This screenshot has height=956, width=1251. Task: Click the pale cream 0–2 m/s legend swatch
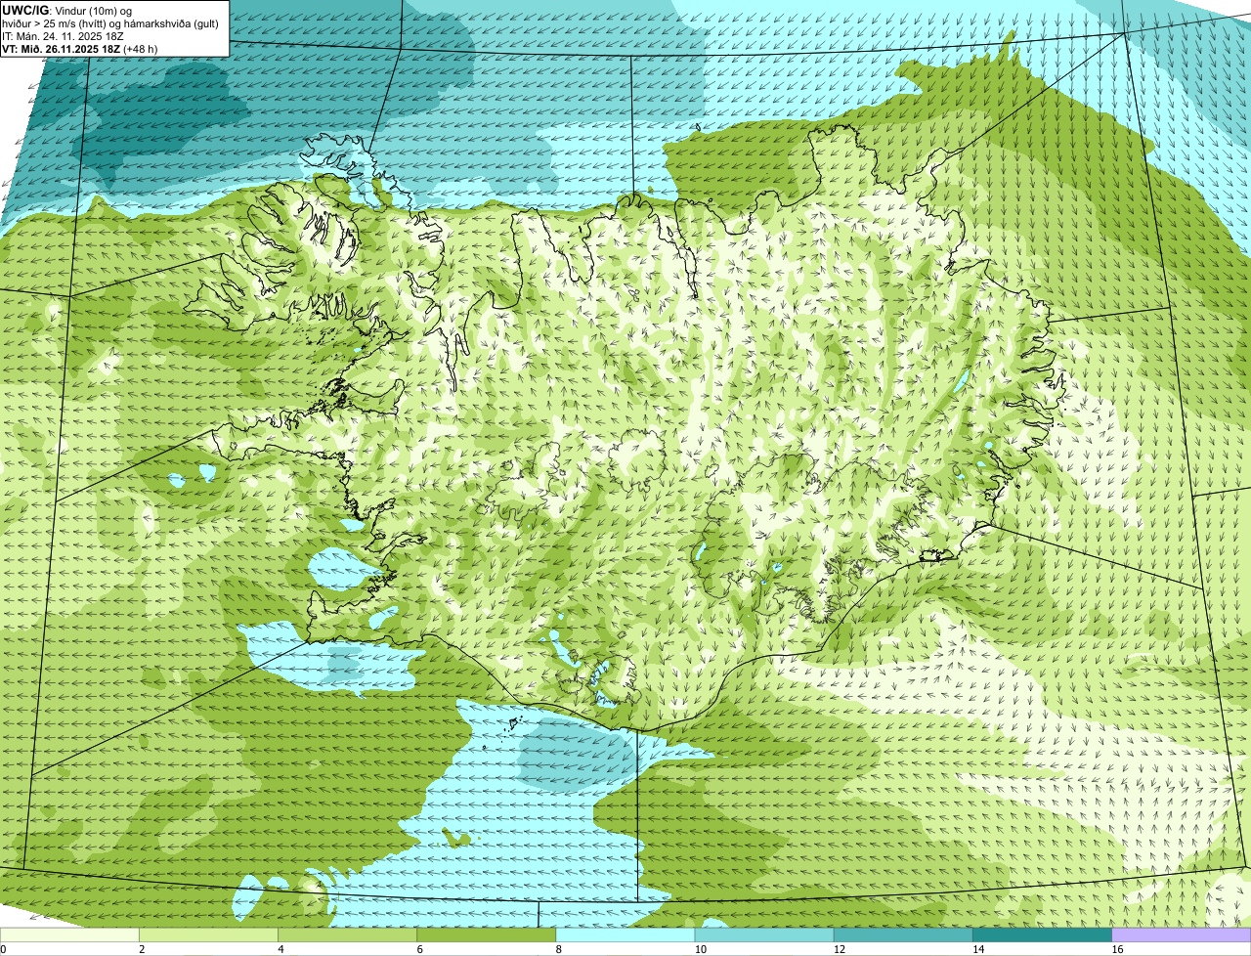69,934
